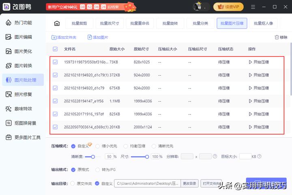Start compressing the 675KB 20210218194920_d1c79 file
292x195 pixels.
[x=259, y=88]
